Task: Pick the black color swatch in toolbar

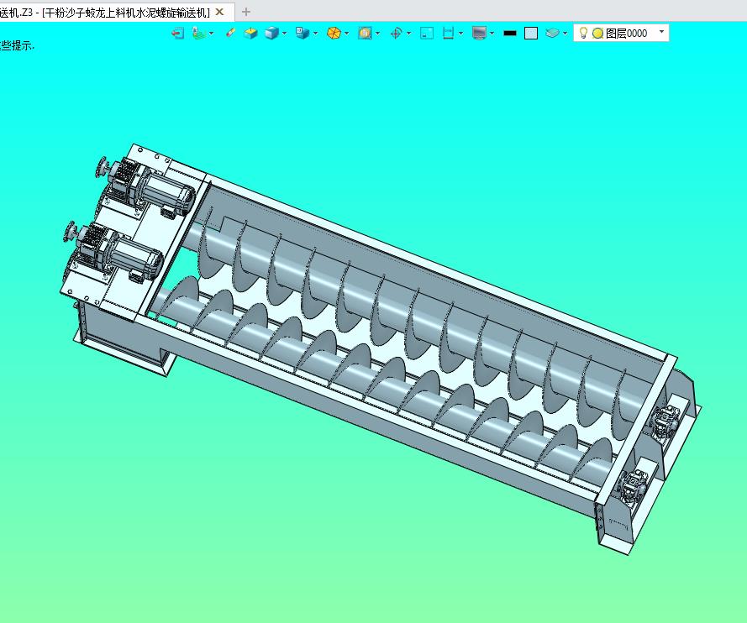Action: pyautogui.click(x=510, y=33)
